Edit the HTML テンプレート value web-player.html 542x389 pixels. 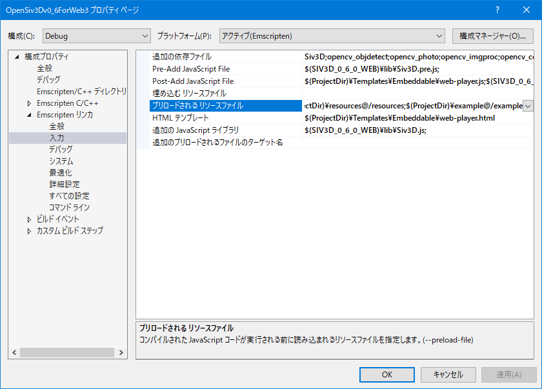point(418,118)
